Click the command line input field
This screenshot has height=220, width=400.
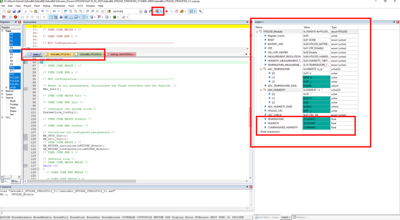(127, 213)
